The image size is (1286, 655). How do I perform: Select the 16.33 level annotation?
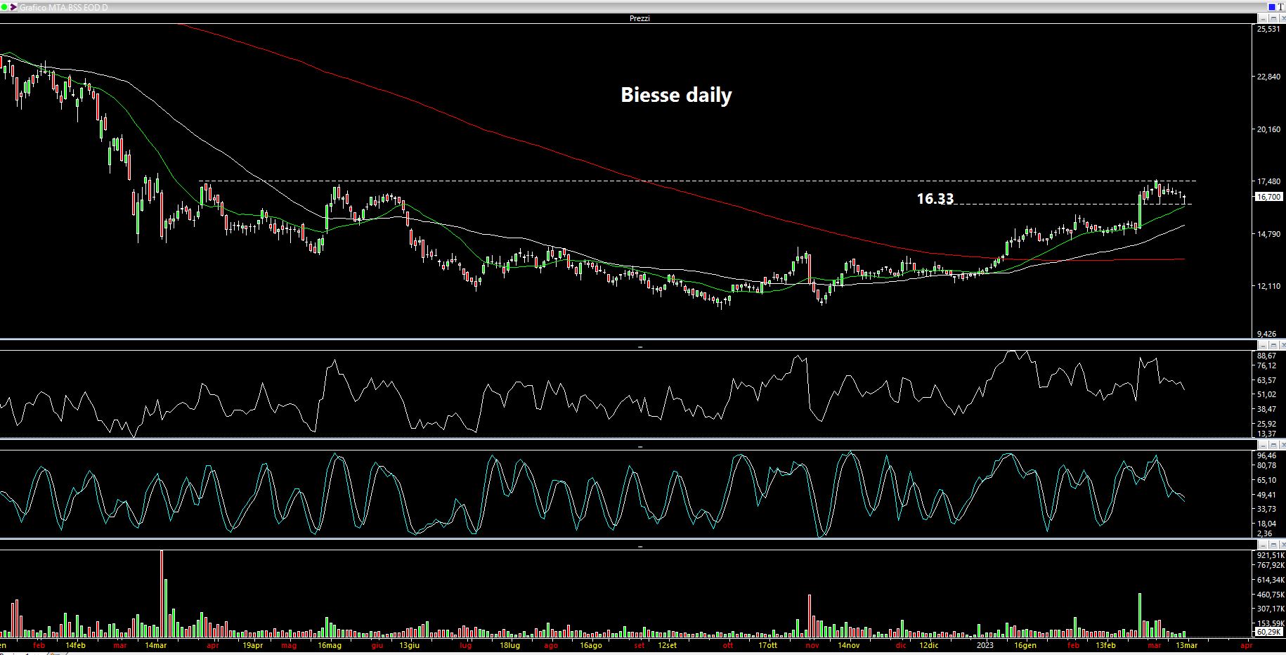tap(935, 199)
